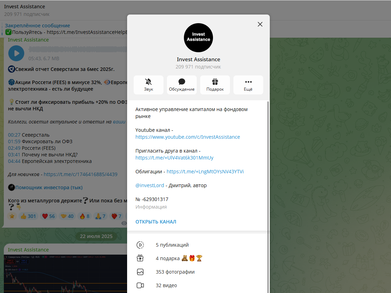The width and height of the screenshot is (391, 293).
Task: Add fire reaction with 8
Action: [x=84, y=216]
